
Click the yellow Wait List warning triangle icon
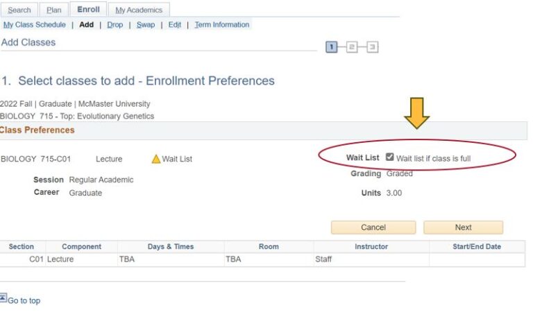click(156, 159)
